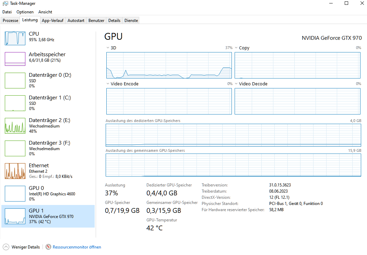
Task: Select Datenträger 2 (E:) activity graph
Action: click(x=15, y=125)
